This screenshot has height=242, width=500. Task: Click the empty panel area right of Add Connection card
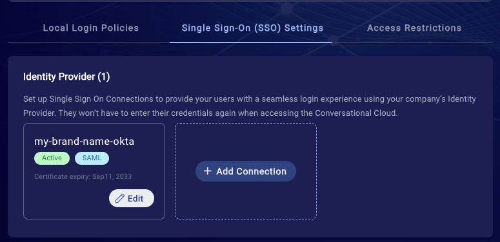402,172
